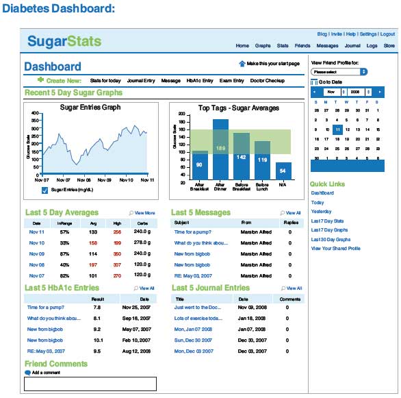Open the year selector in calendar
401x398 pixels.
coord(359,92)
